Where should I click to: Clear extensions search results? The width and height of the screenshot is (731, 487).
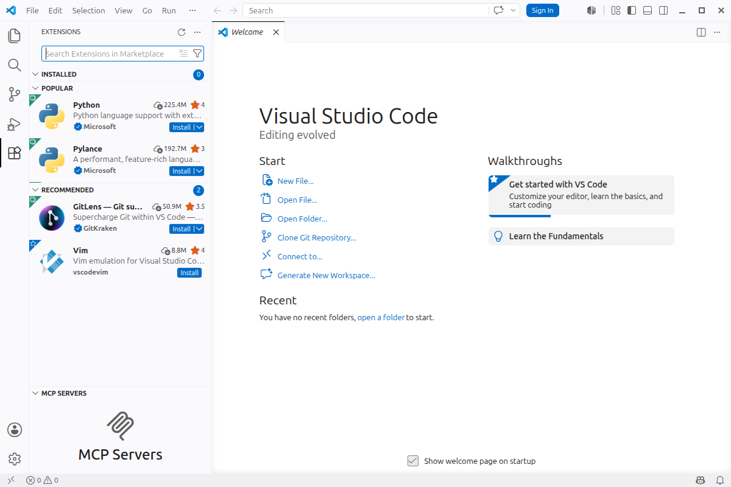(183, 54)
